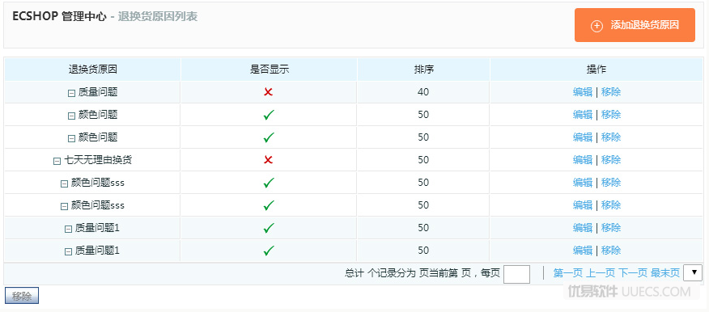Click the 排序 column header
This screenshot has height=312, width=709.
click(x=423, y=70)
